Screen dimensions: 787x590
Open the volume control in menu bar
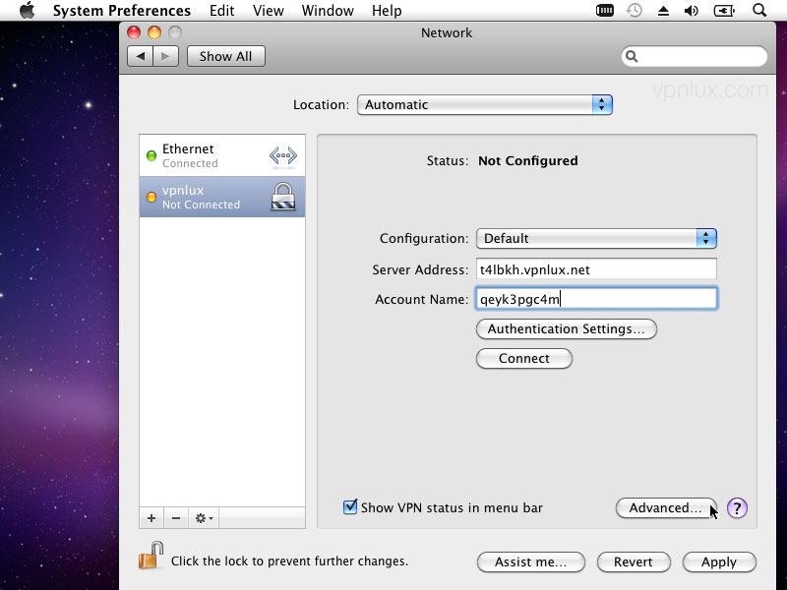[x=692, y=11]
